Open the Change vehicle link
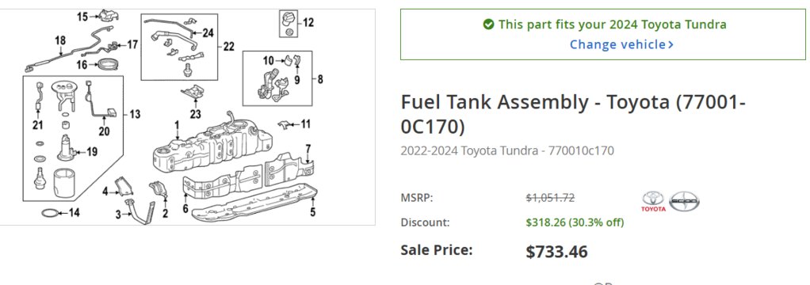Image resolution: width=810 pixels, height=285 pixels. click(x=621, y=44)
